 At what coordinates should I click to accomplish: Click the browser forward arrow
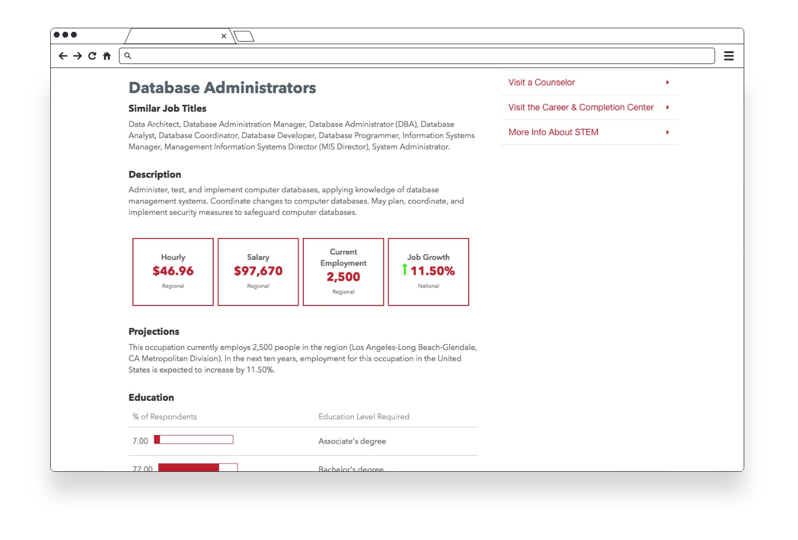(x=77, y=56)
